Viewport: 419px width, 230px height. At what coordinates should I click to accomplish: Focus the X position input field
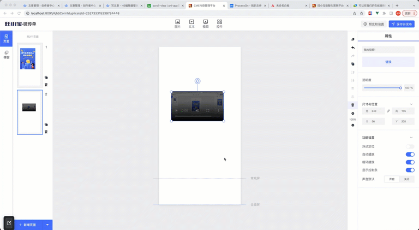click(x=374, y=121)
